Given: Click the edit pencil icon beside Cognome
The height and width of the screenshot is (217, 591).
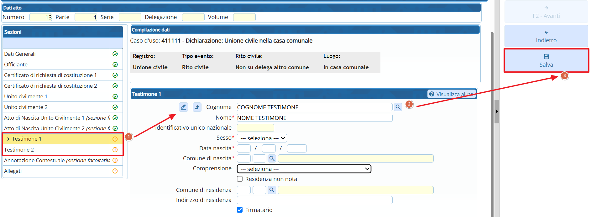Looking at the screenshot, I should click(183, 107).
